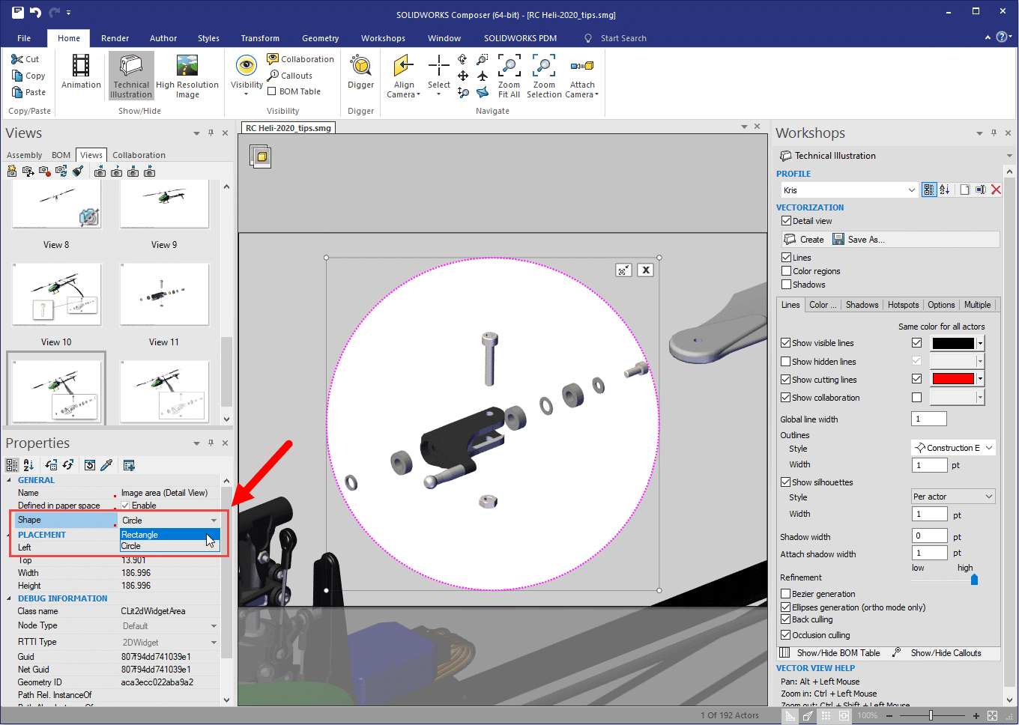
Task: Enable the Shadows checkbox
Action: (786, 285)
